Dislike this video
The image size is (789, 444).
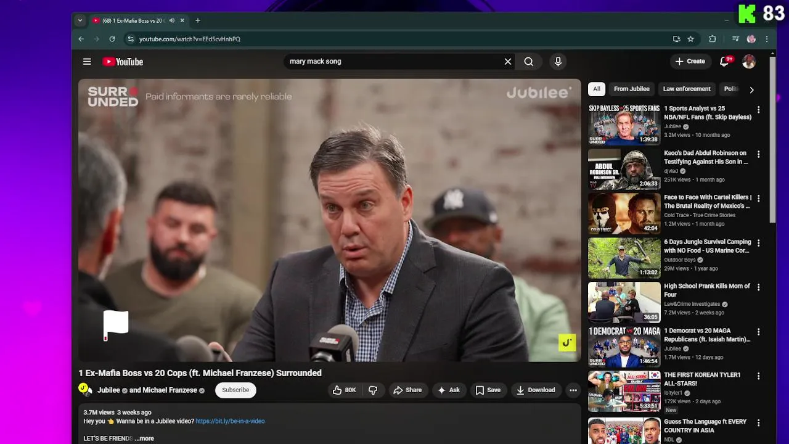pos(372,390)
